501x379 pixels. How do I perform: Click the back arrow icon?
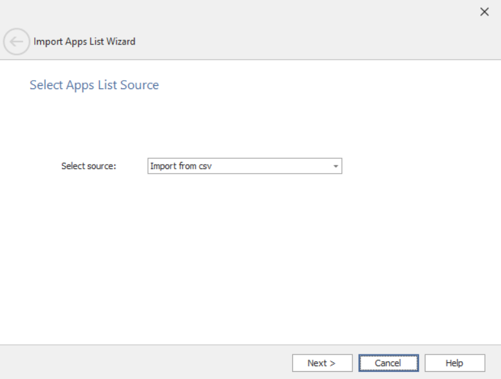point(16,41)
